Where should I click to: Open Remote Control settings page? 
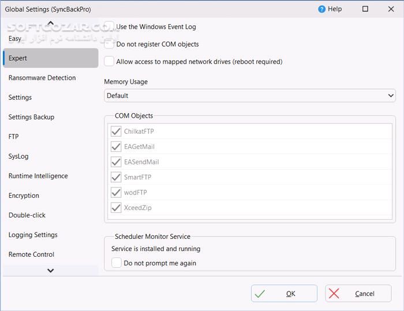click(51, 254)
